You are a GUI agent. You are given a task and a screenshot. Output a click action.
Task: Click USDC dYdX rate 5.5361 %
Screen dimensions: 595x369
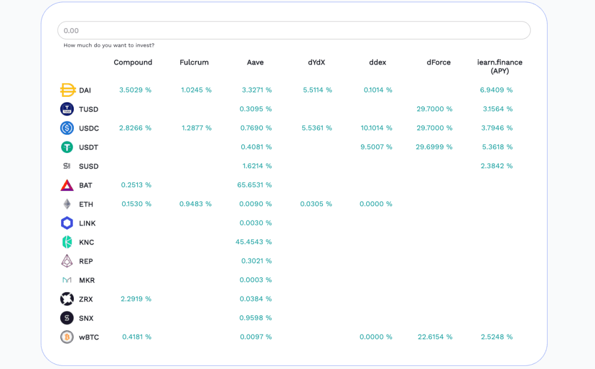(x=317, y=128)
